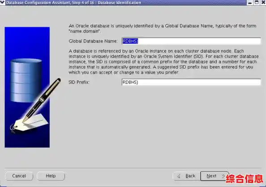This screenshot has width=266, height=187.
Task: Minimize the Database Configuration Assistant window
Action: pyautogui.click(x=250, y=3)
